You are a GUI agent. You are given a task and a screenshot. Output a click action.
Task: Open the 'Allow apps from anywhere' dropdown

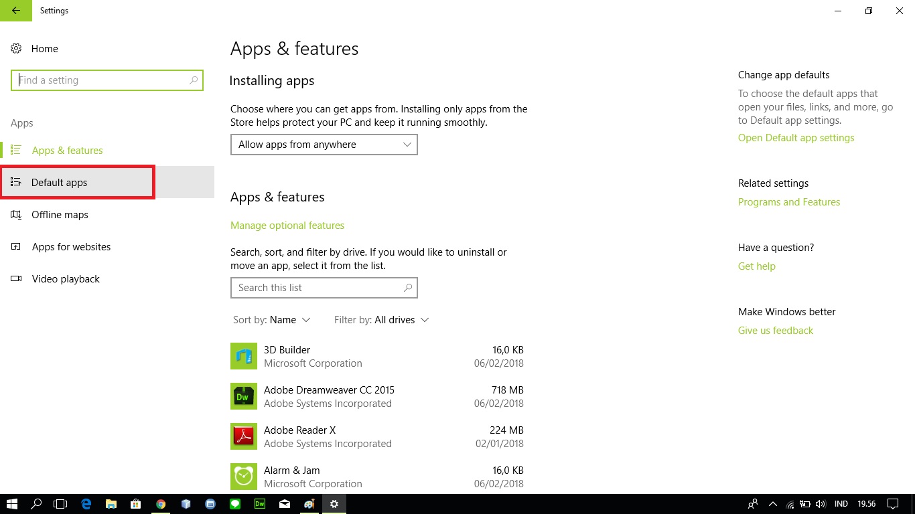coord(324,145)
